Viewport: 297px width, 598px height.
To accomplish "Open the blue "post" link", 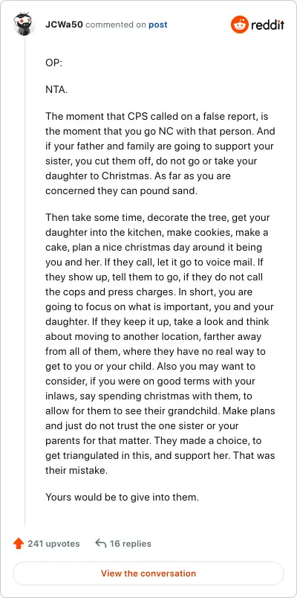I will 157,25.
